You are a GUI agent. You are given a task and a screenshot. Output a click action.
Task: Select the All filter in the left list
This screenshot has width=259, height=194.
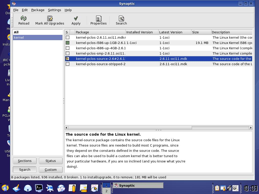tap(38, 32)
